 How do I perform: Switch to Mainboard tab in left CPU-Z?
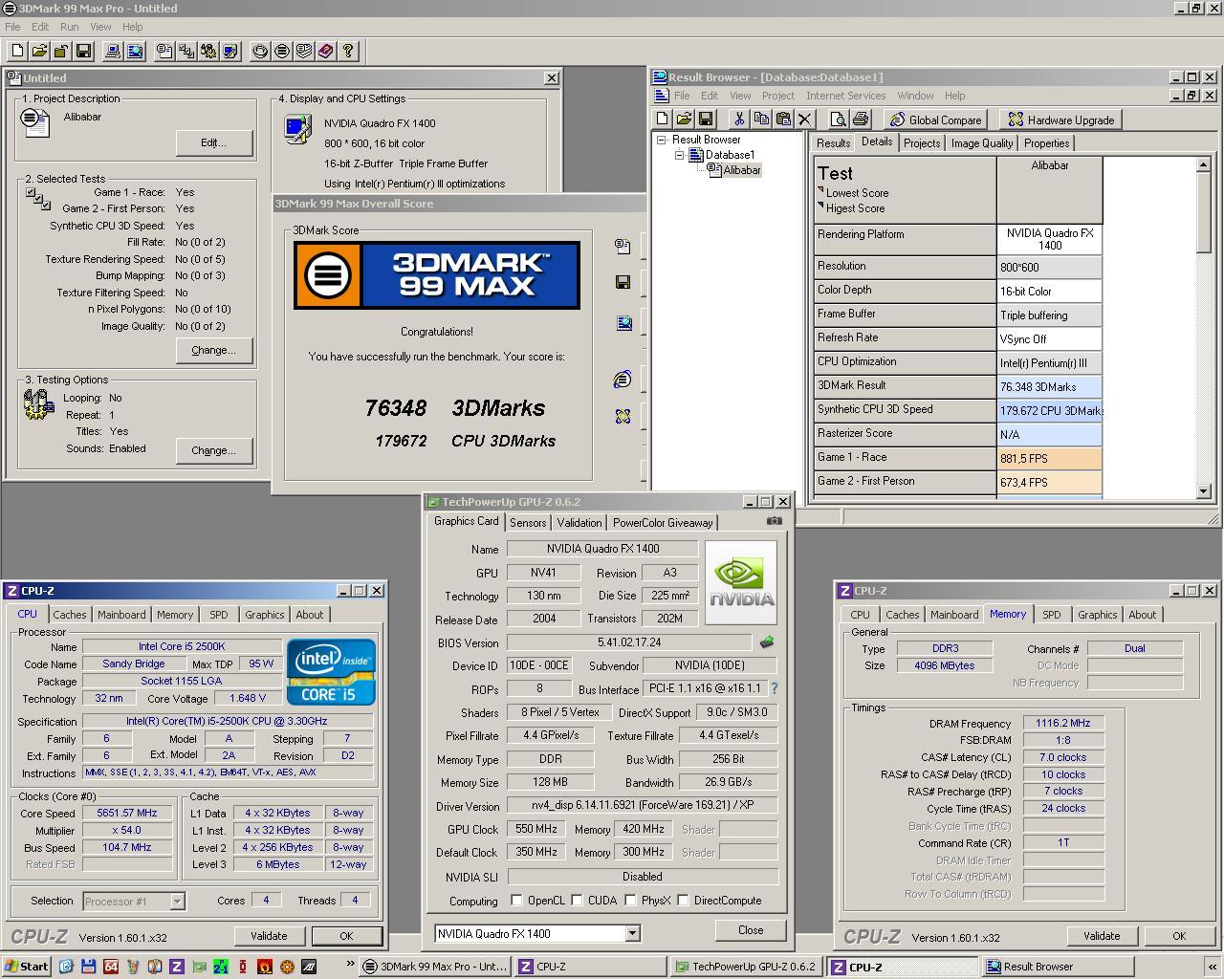tap(121, 615)
